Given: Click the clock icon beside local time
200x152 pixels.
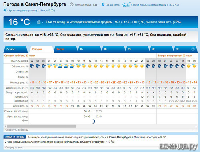Looking at the screenshot, I should tap(72, 5).
